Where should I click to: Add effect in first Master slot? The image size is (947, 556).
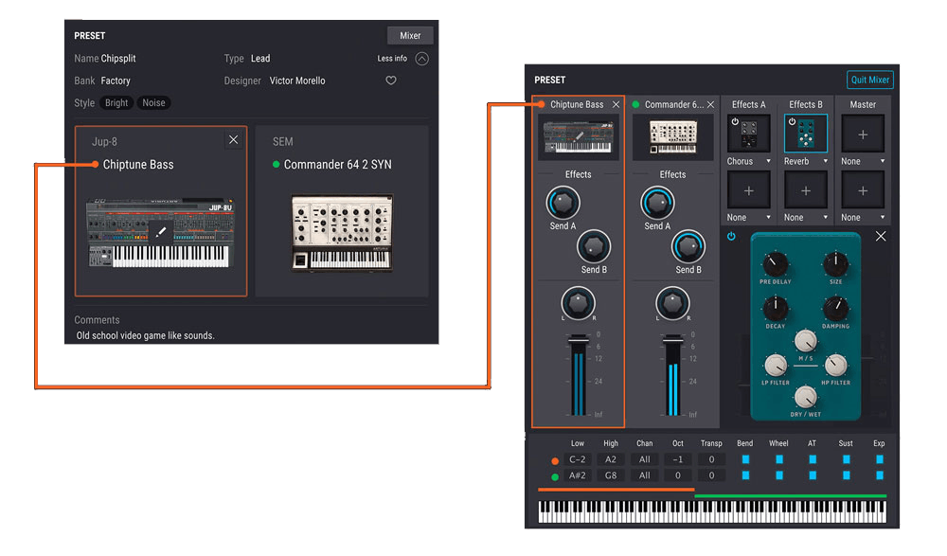[863, 135]
